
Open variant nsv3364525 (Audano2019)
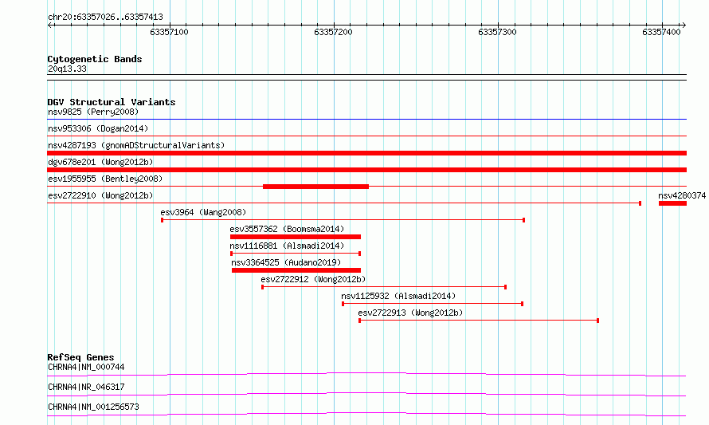(x=286, y=262)
